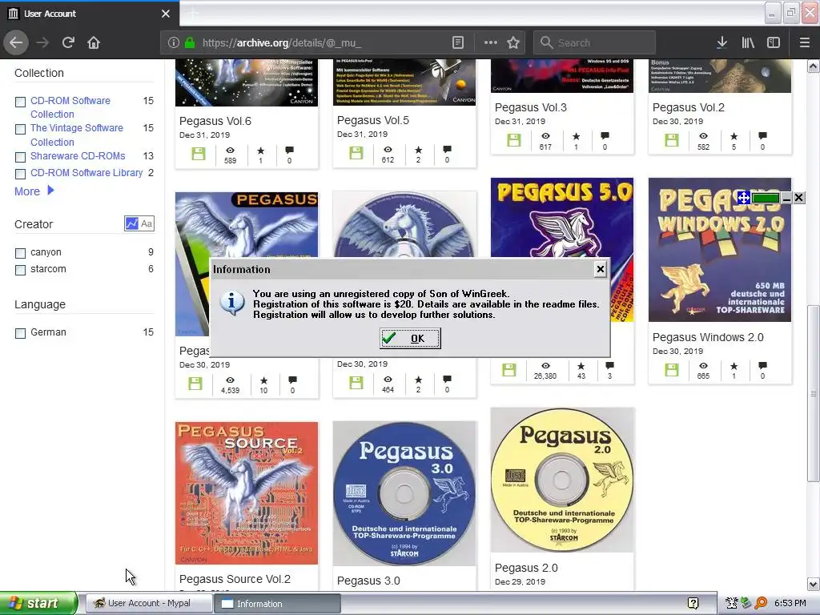The height and width of the screenshot is (615, 820).
Task: Click views eye icon under Pegasus Vol.2
Action: [x=703, y=136]
